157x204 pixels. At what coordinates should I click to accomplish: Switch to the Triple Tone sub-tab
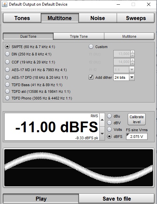click(79, 36)
